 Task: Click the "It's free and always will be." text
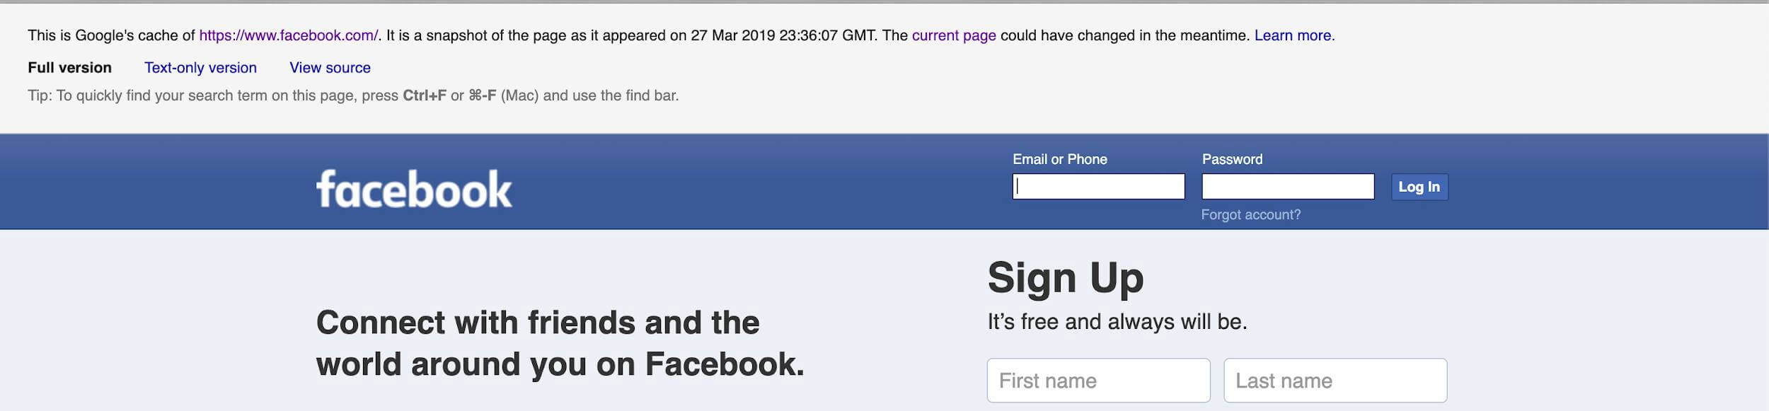tap(1117, 322)
